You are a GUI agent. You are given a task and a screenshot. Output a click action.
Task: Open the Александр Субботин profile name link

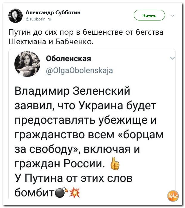click(53, 12)
